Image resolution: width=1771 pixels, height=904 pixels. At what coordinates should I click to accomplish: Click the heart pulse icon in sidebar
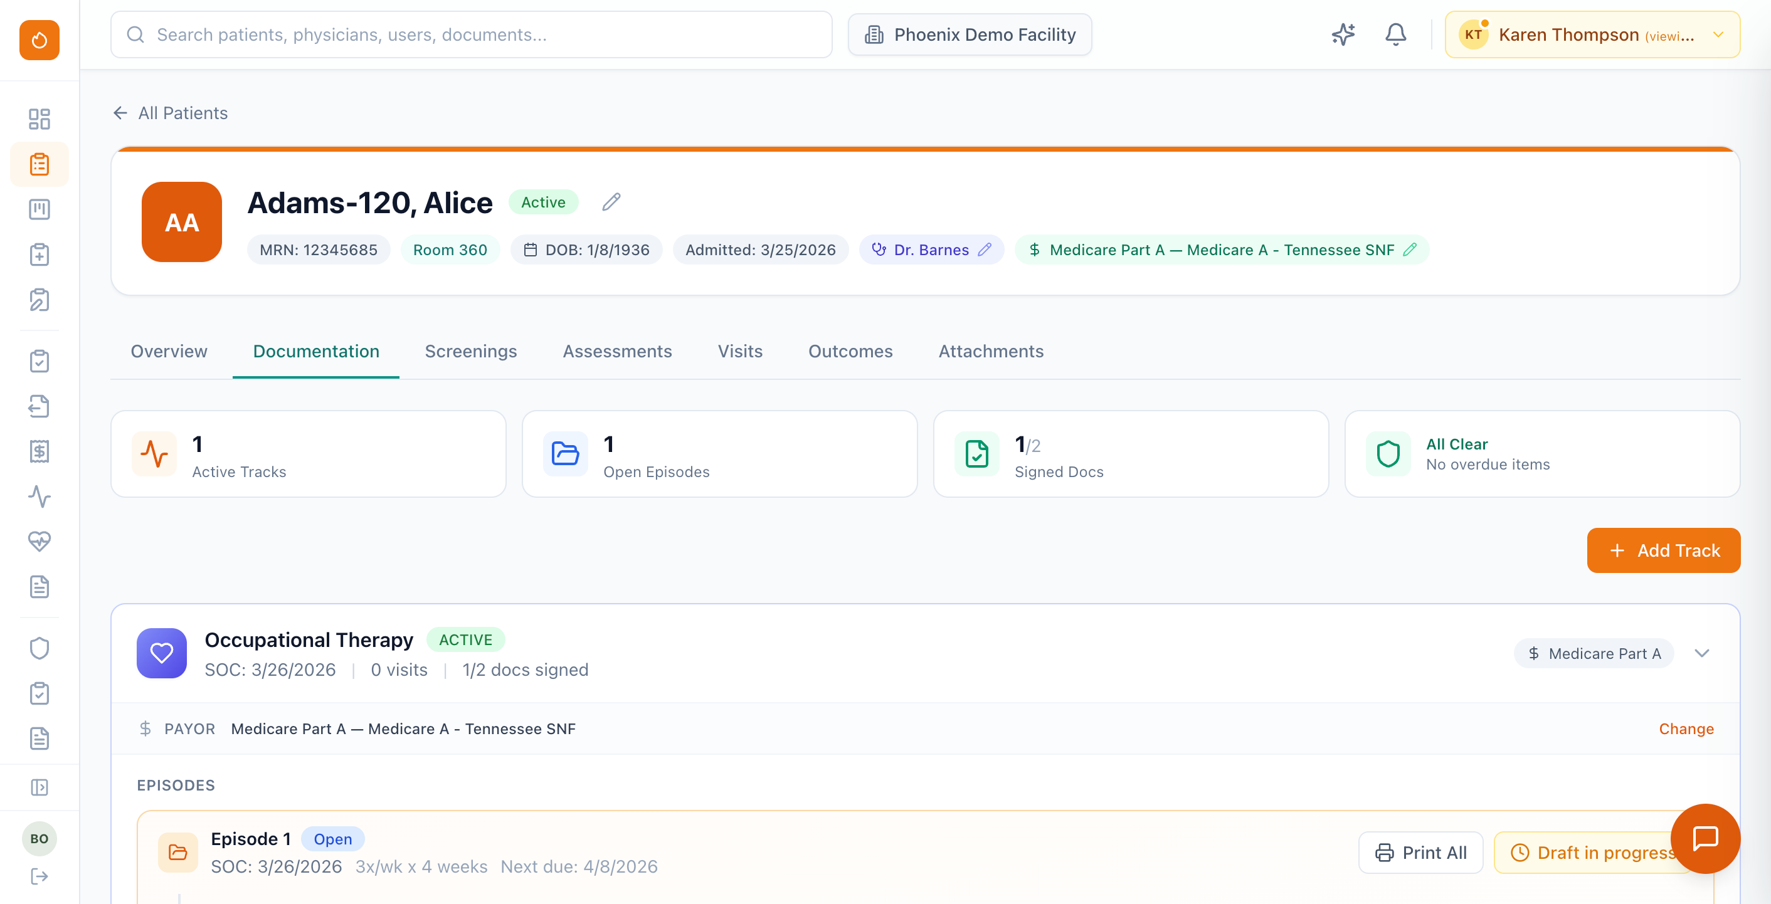[39, 541]
